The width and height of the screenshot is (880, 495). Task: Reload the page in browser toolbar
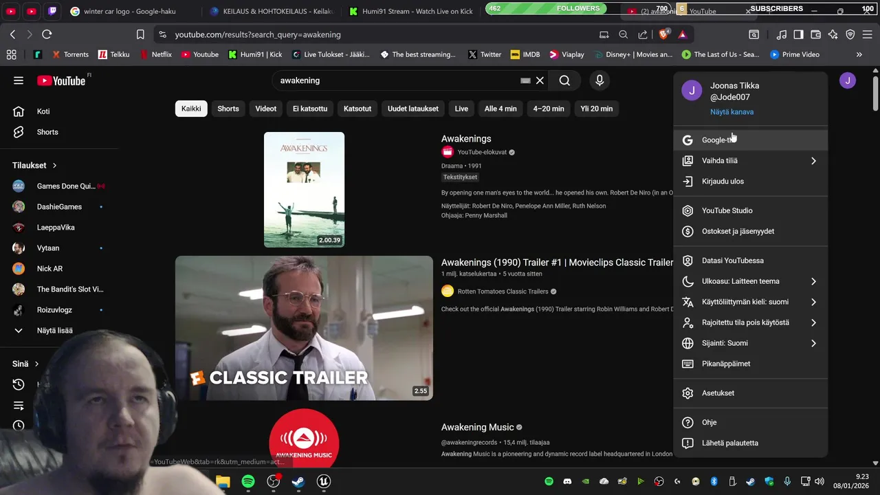point(47,34)
